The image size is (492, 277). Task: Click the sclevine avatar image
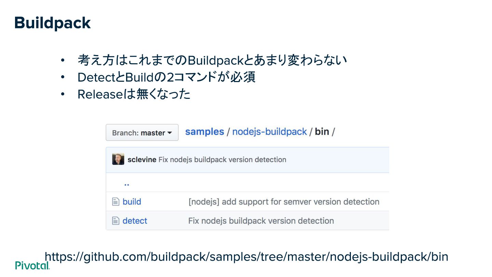(x=118, y=159)
